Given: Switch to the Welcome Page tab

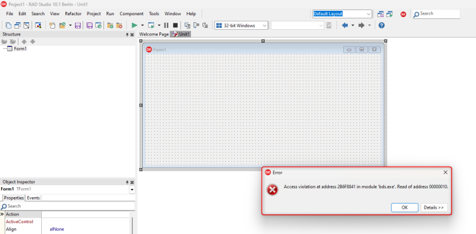Looking at the screenshot, I should [x=154, y=34].
